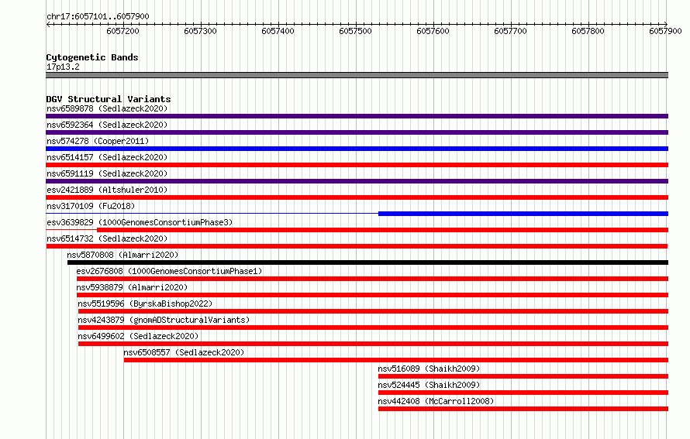Click the nsv6514157 (Sedlazeck2020) label
This screenshot has width=690, height=439.
click(107, 157)
